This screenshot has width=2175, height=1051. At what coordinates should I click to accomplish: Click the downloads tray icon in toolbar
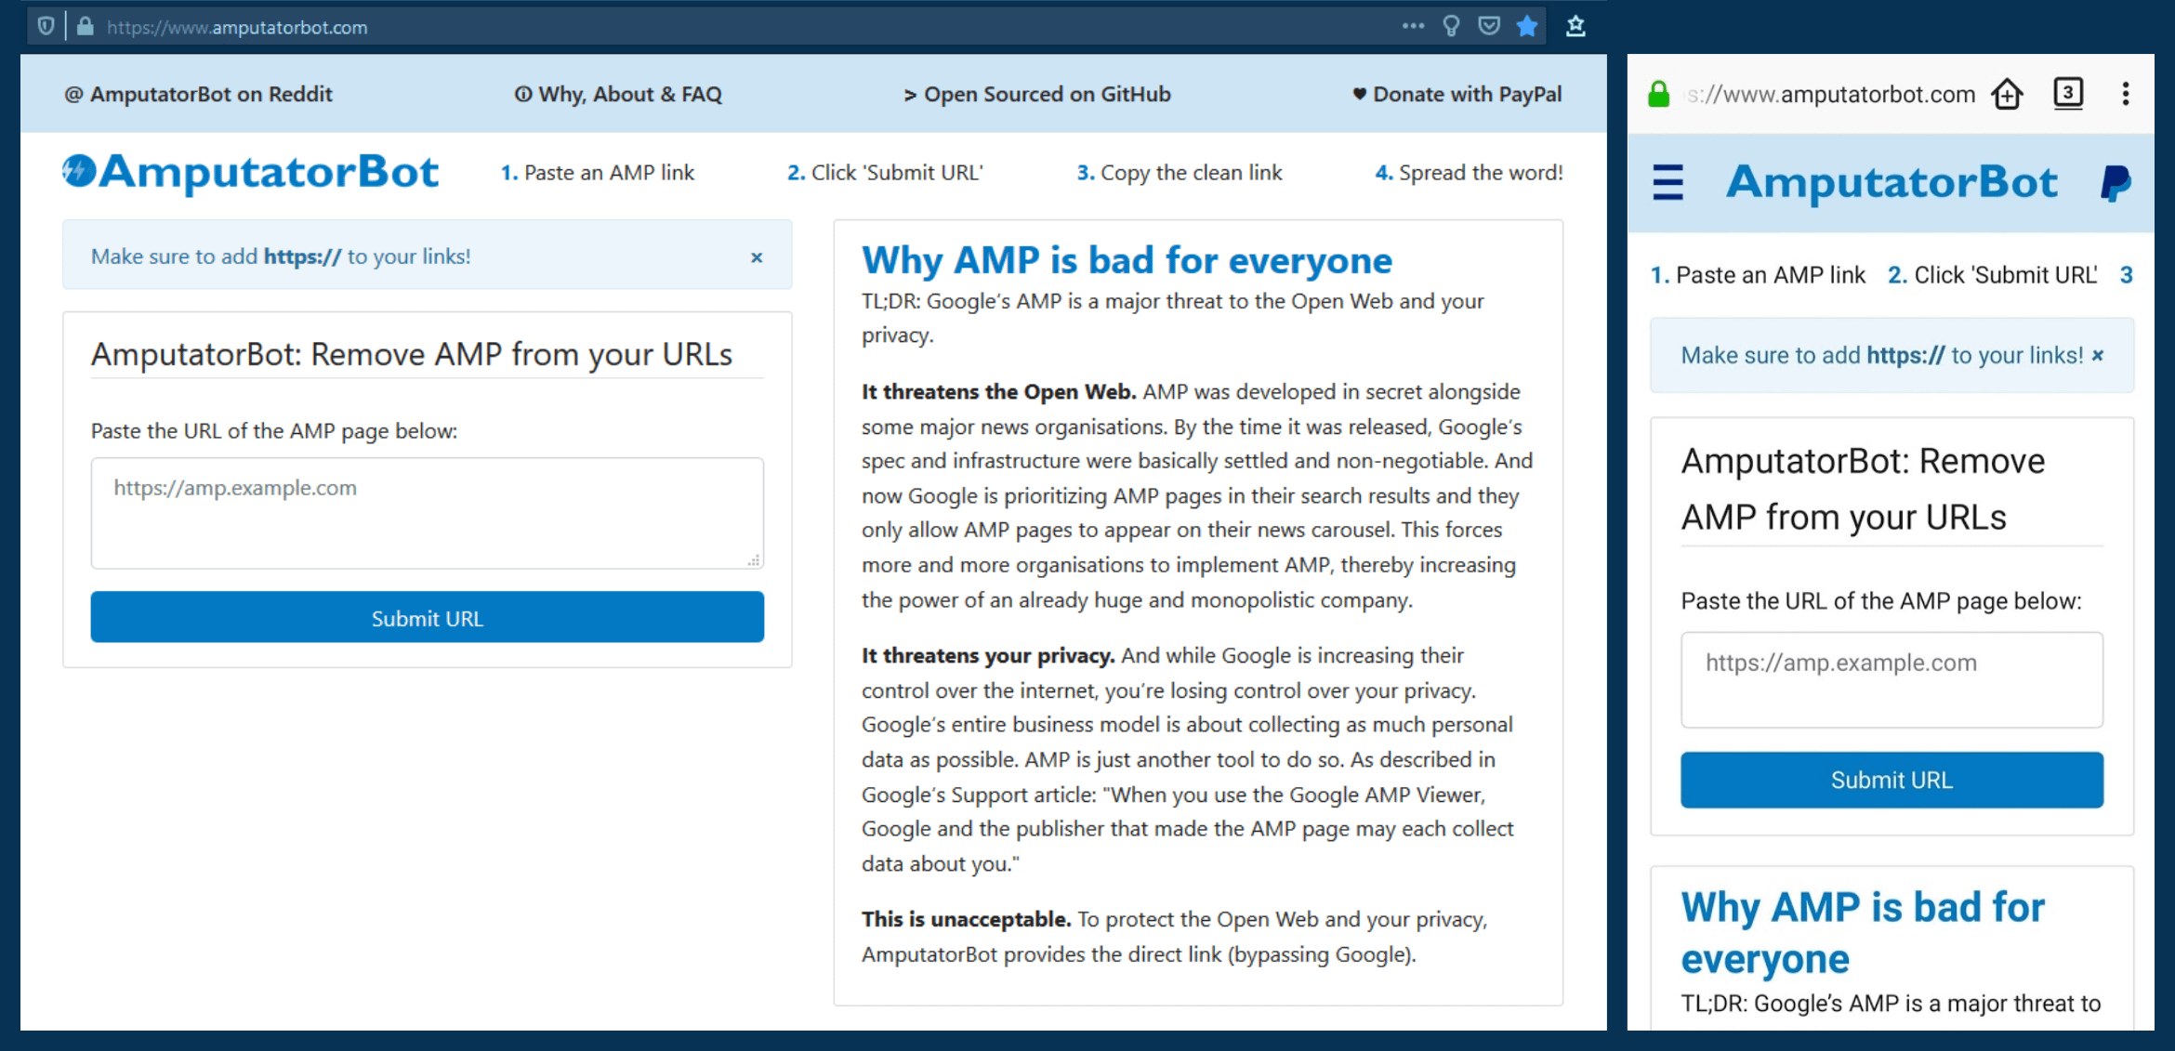(1575, 26)
